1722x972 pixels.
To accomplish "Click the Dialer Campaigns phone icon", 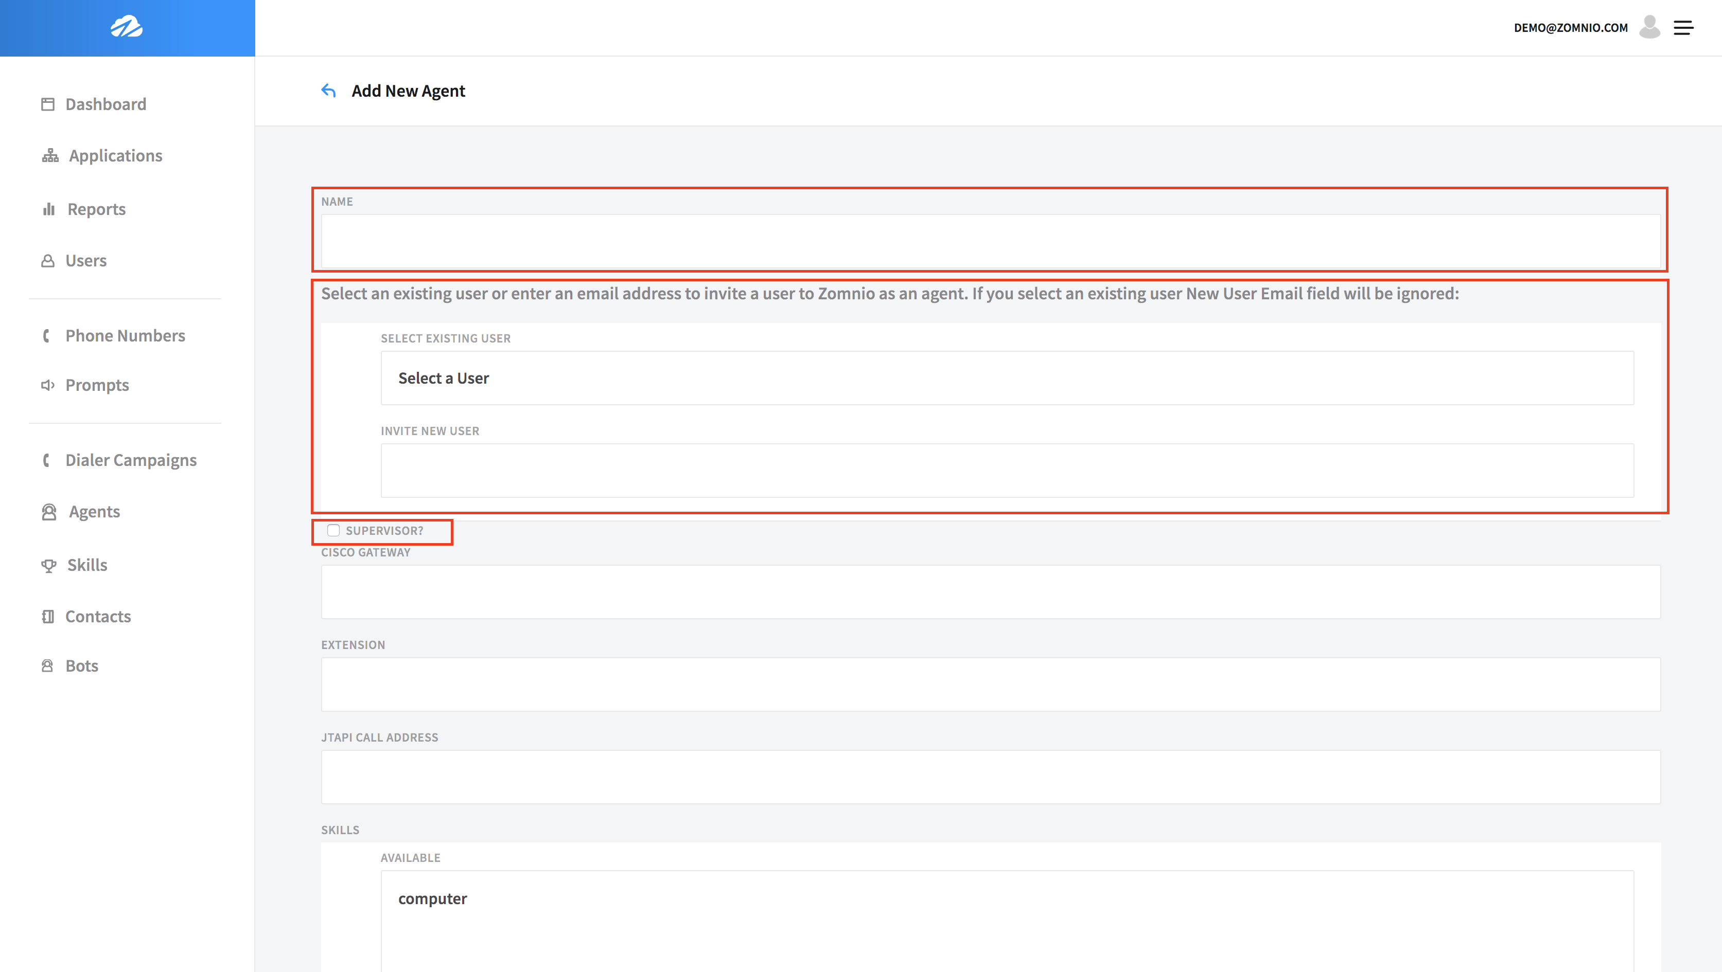I will point(46,460).
